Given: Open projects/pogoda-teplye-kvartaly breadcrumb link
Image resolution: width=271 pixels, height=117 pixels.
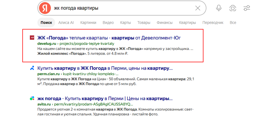Looking at the screenshot, I should [x=87, y=44].
